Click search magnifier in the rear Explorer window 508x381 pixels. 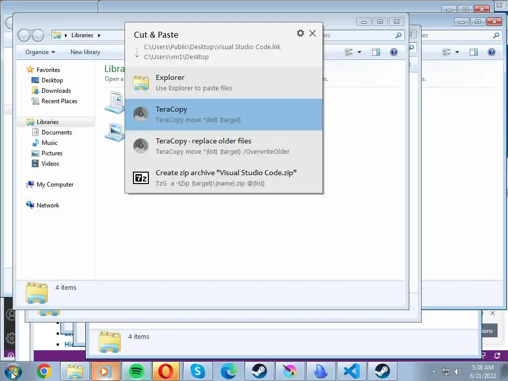coord(496,35)
